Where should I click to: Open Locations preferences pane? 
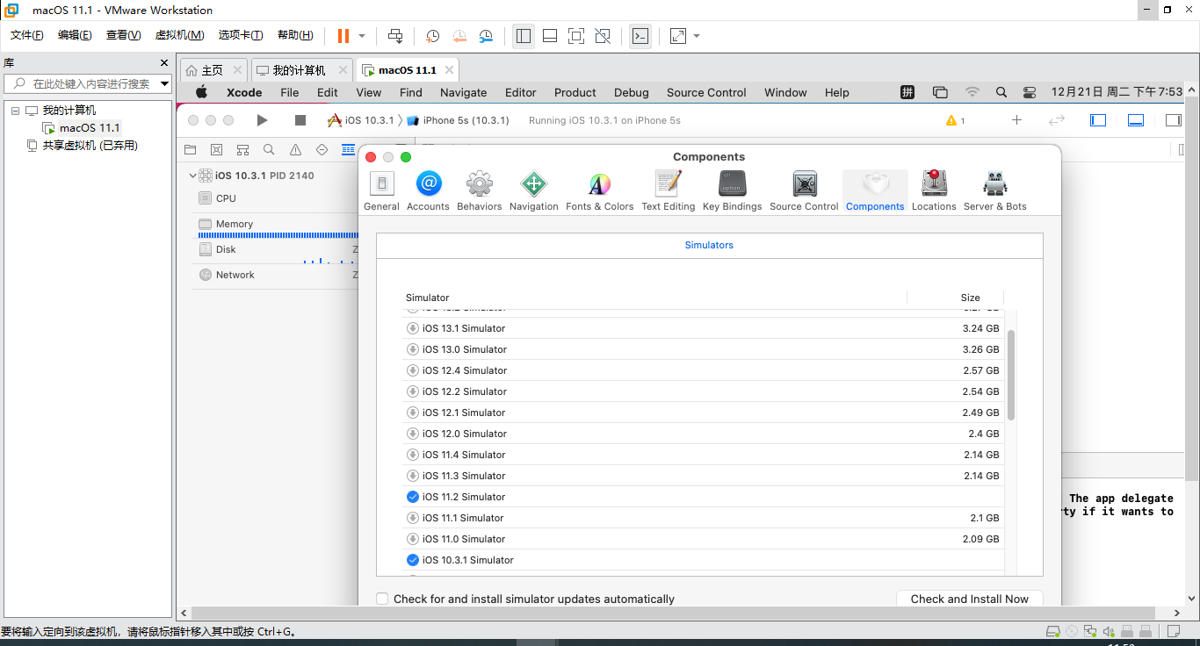(934, 190)
